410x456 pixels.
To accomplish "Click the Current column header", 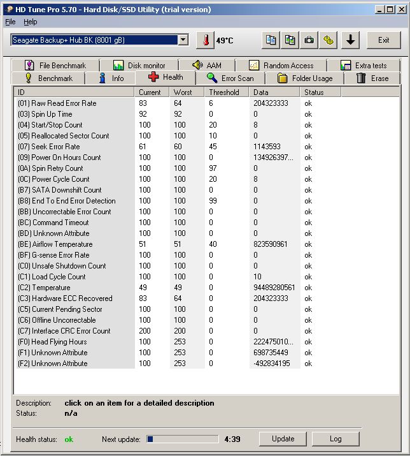I will pyautogui.click(x=152, y=92).
